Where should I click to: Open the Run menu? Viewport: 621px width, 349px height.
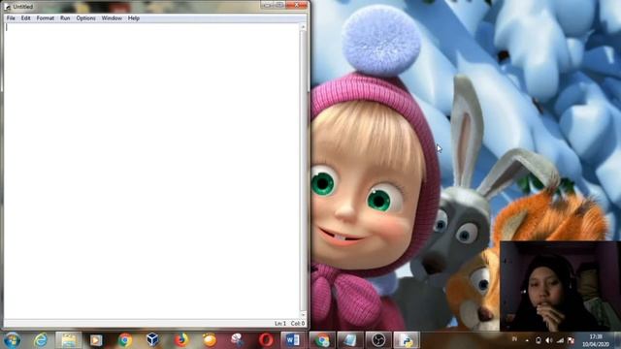[65, 18]
